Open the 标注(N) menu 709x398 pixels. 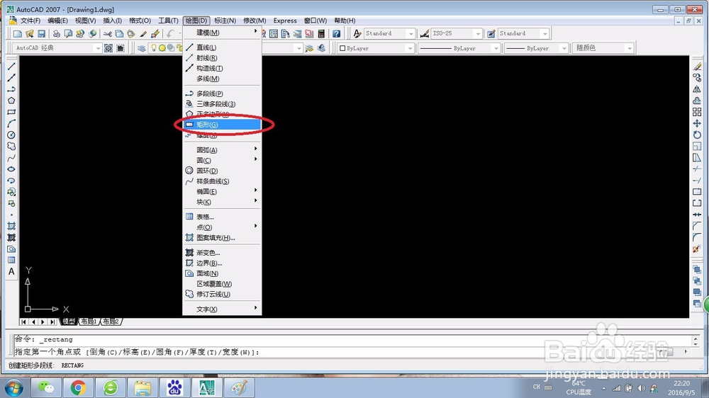(x=225, y=21)
